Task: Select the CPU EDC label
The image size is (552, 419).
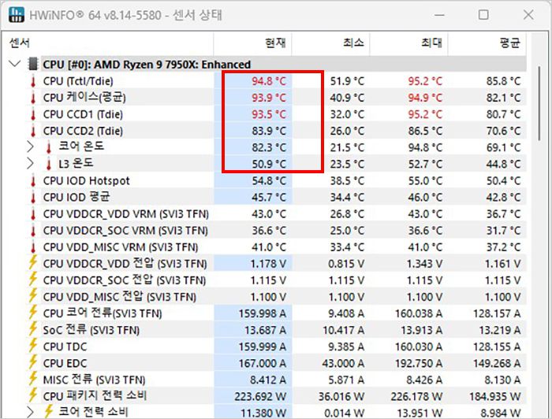Action: (x=65, y=363)
